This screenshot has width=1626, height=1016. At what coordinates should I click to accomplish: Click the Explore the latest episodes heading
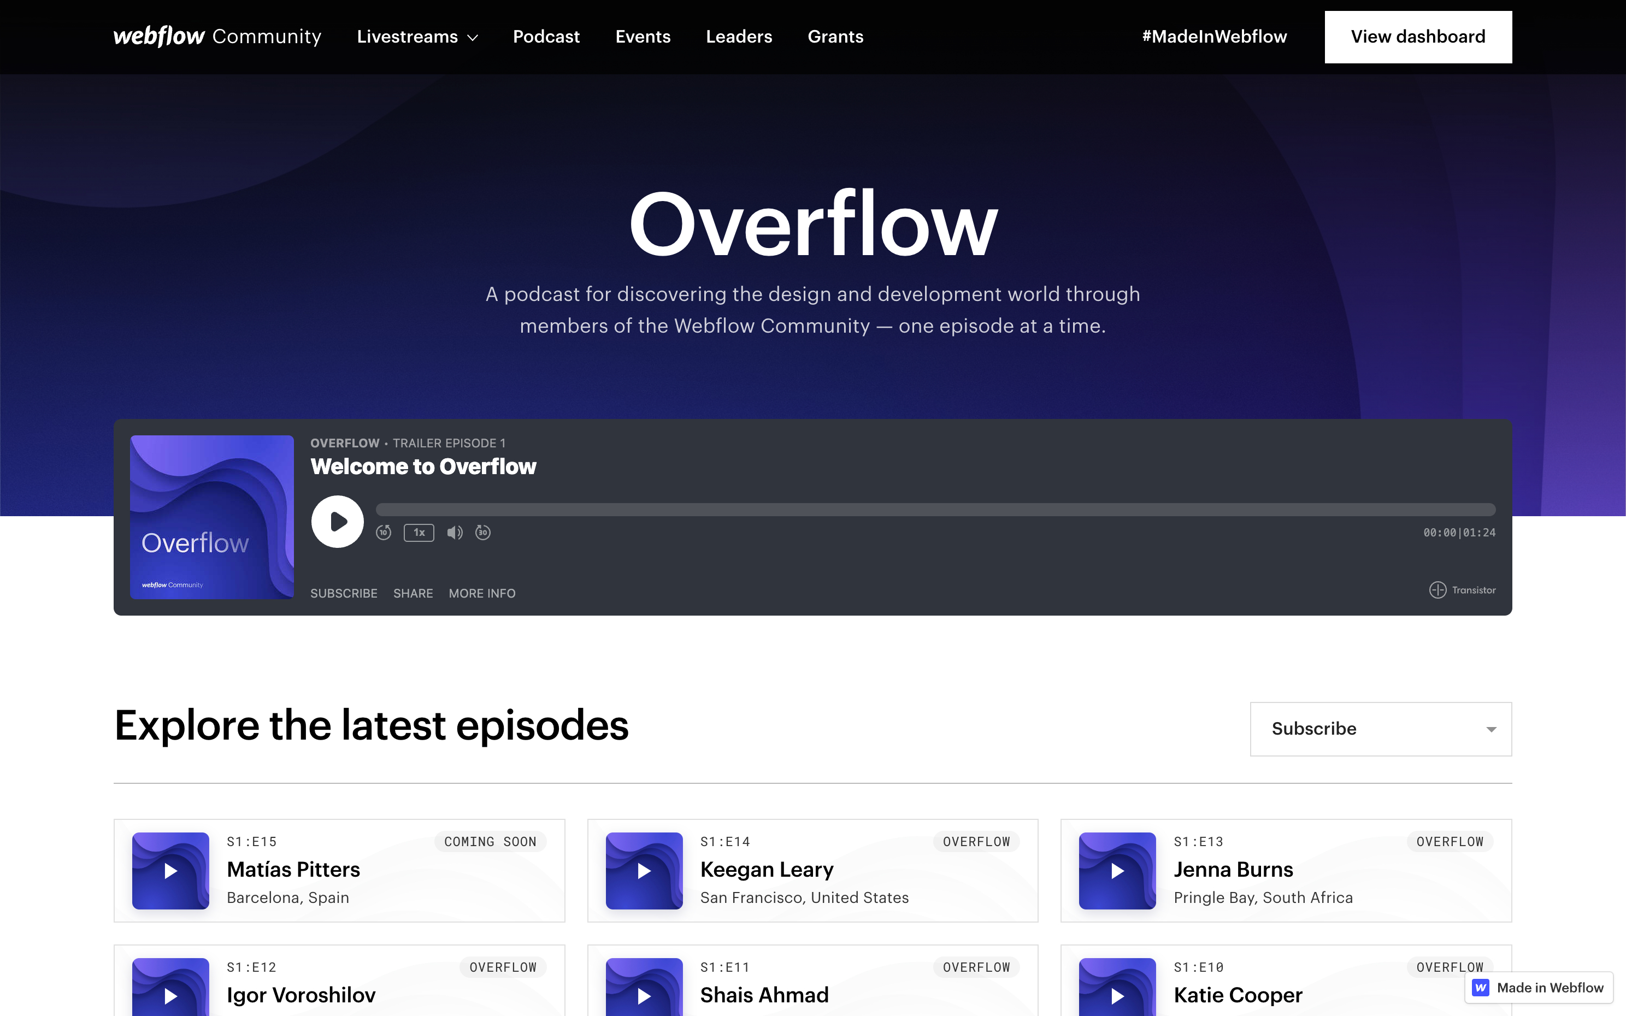[x=372, y=726]
